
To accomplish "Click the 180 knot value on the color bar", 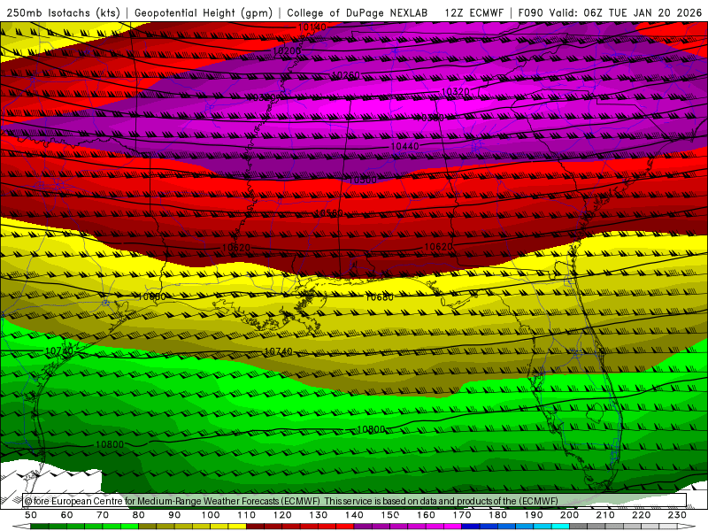I will point(498,515).
